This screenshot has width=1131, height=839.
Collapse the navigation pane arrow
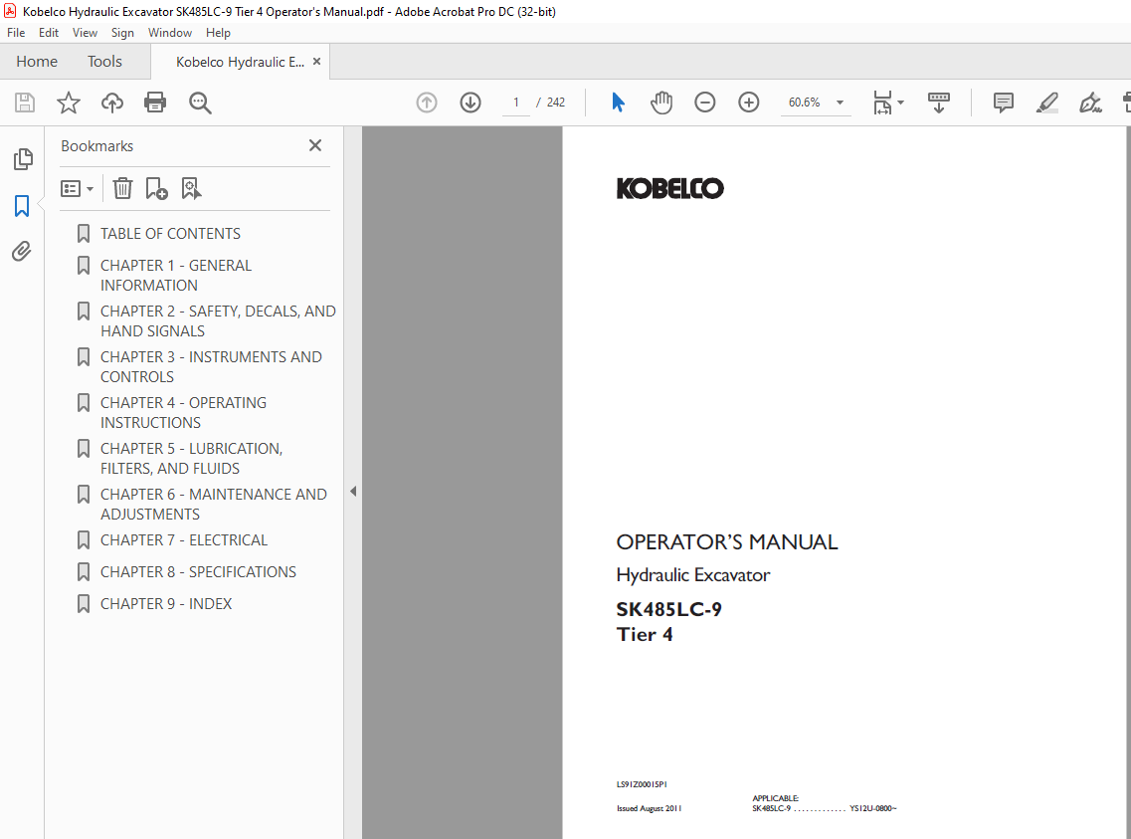pyautogui.click(x=353, y=492)
